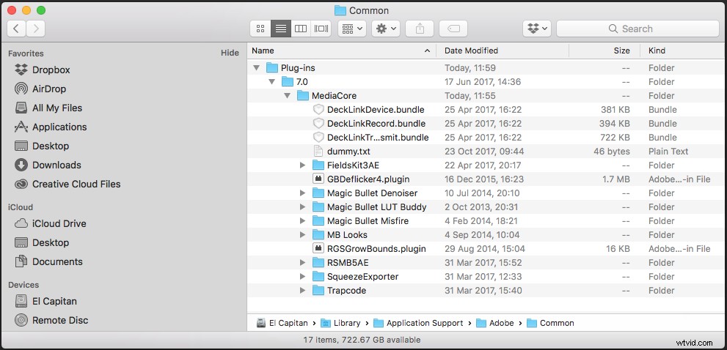The width and height of the screenshot is (727, 350).
Task: Open Applications in the sidebar
Action: (x=59, y=127)
